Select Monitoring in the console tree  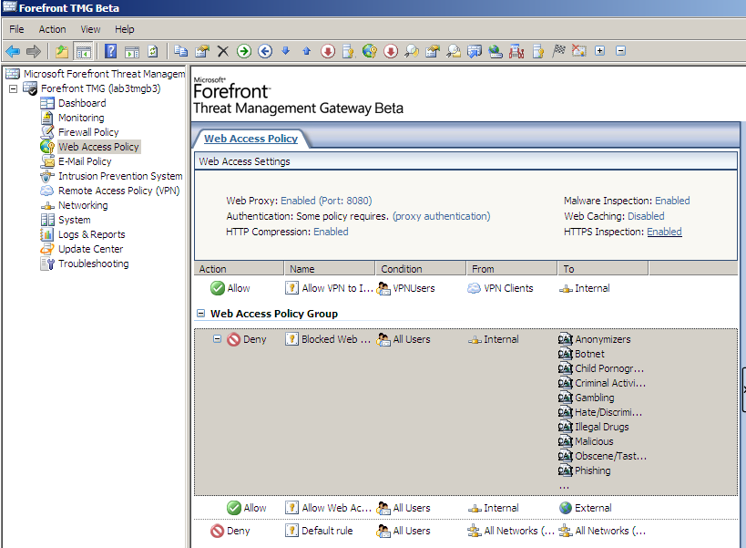click(x=81, y=118)
